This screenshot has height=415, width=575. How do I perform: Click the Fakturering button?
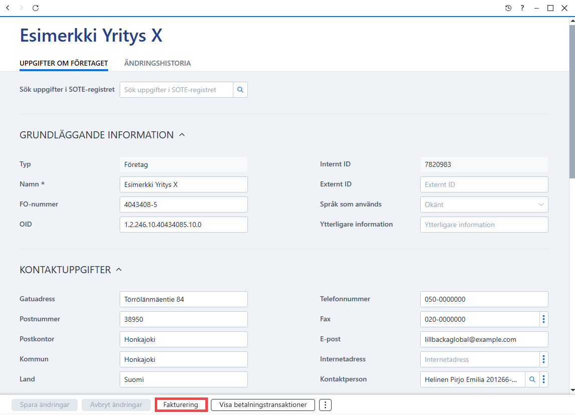(181, 405)
